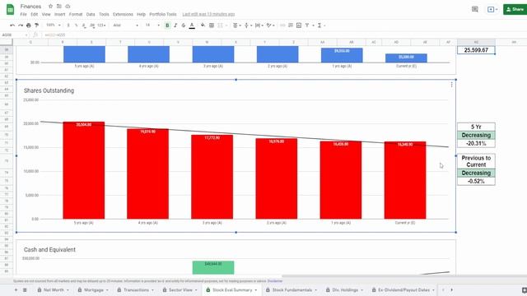Screen dimensions: 527x296
Task: Switch to the Stock Fundamentals tab
Action: [x=291, y=290]
